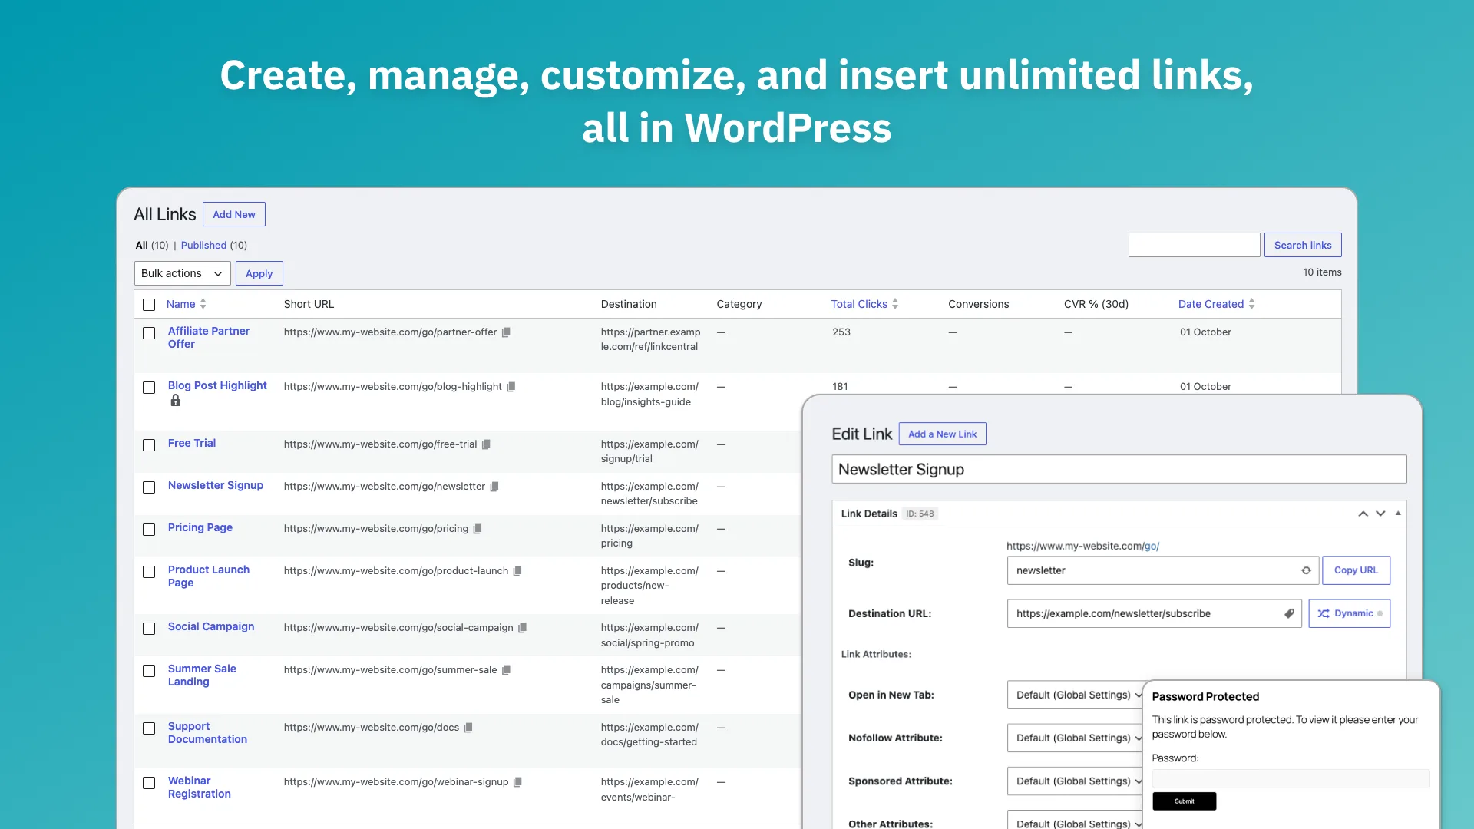
Task: Check the Affiliate Partner Offer row checkbox
Action: 149,333
